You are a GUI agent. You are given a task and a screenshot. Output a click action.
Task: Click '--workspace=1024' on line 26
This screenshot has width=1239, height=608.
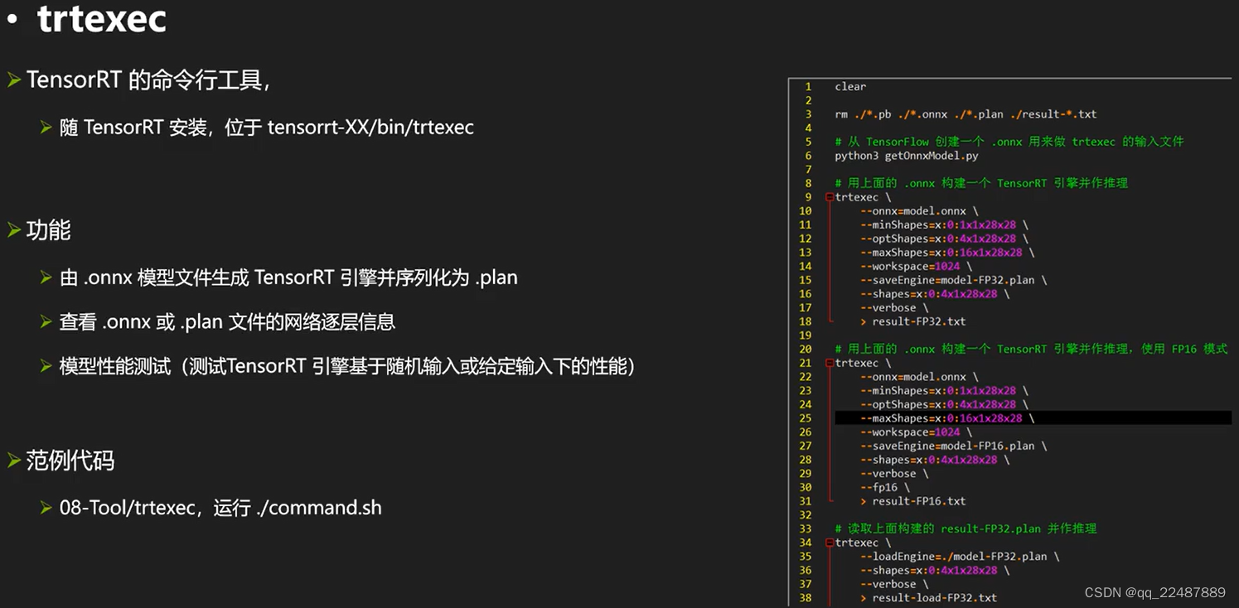pos(916,432)
